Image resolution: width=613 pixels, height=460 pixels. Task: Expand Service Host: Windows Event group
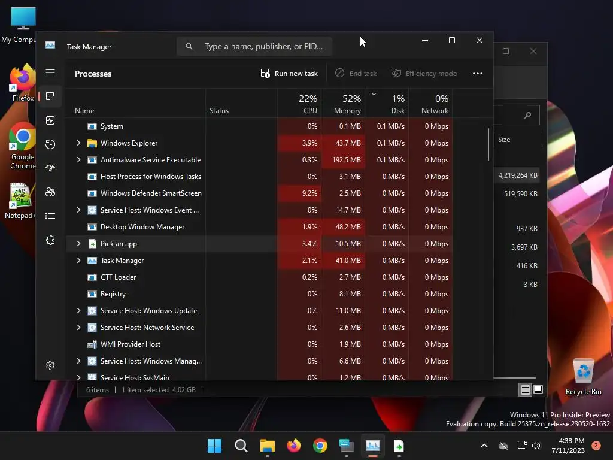coord(78,210)
